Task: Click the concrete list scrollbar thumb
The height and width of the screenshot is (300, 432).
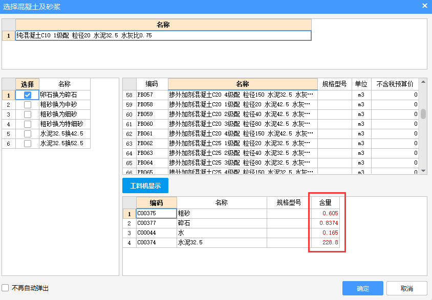Action: (423, 113)
